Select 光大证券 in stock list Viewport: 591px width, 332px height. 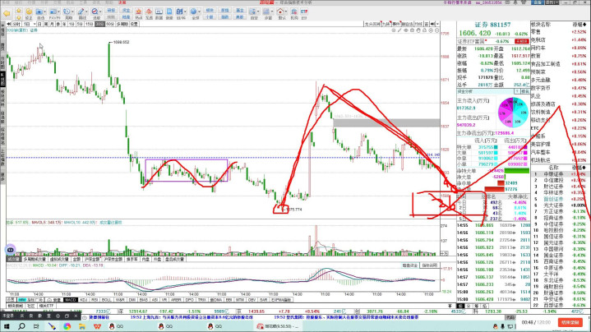pyautogui.click(x=553, y=205)
